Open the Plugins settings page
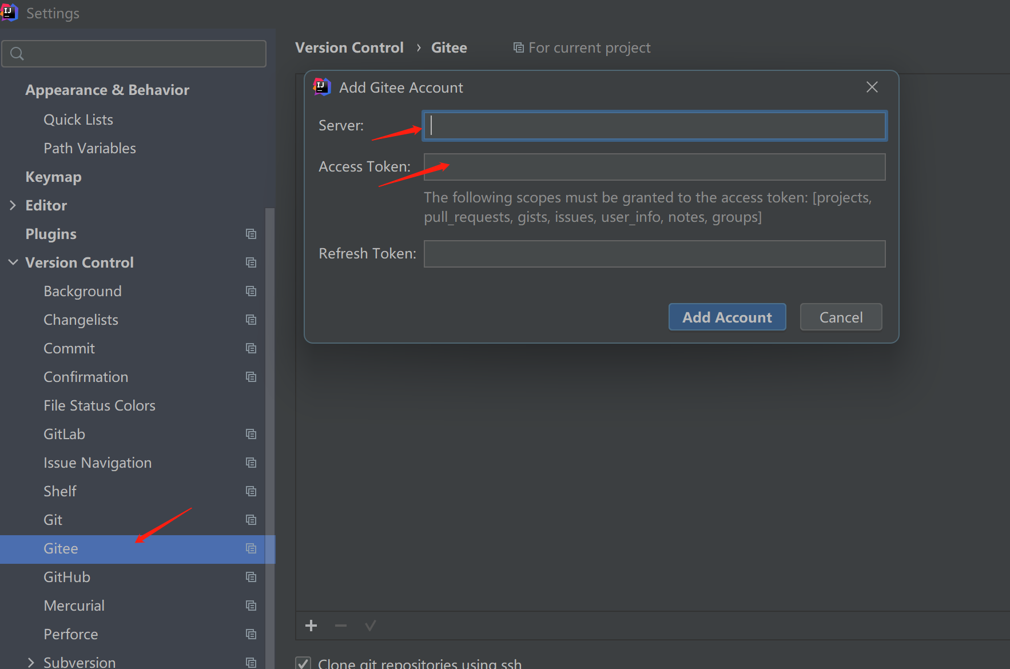Viewport: 1010px width, 669px height. pos(51,234)
